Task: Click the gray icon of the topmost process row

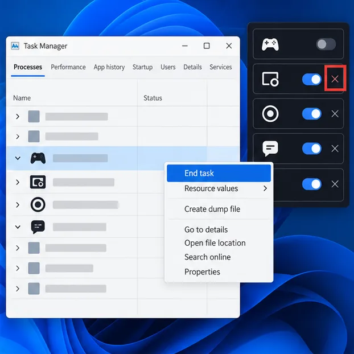Action: tap(34, 116)
